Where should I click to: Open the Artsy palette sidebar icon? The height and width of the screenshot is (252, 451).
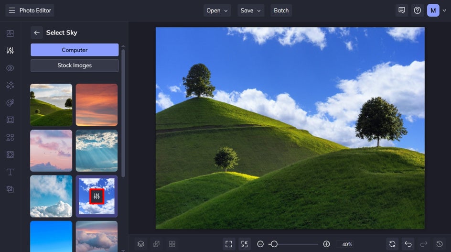coord(10,103)
